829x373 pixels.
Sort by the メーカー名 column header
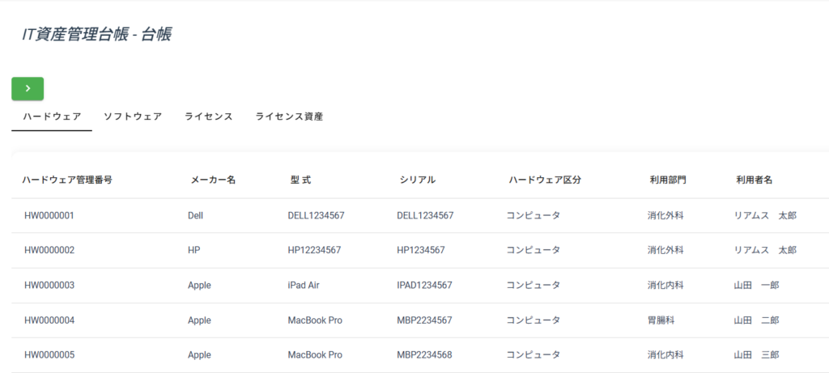pos(213,180)
